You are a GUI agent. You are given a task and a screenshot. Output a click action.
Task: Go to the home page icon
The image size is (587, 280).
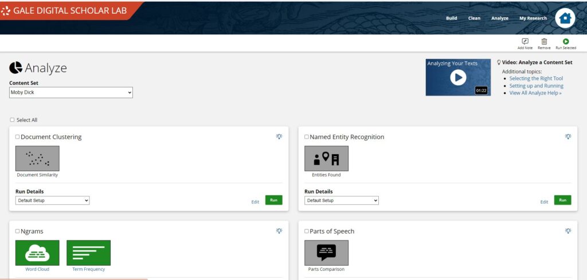(x=565, y=18)
